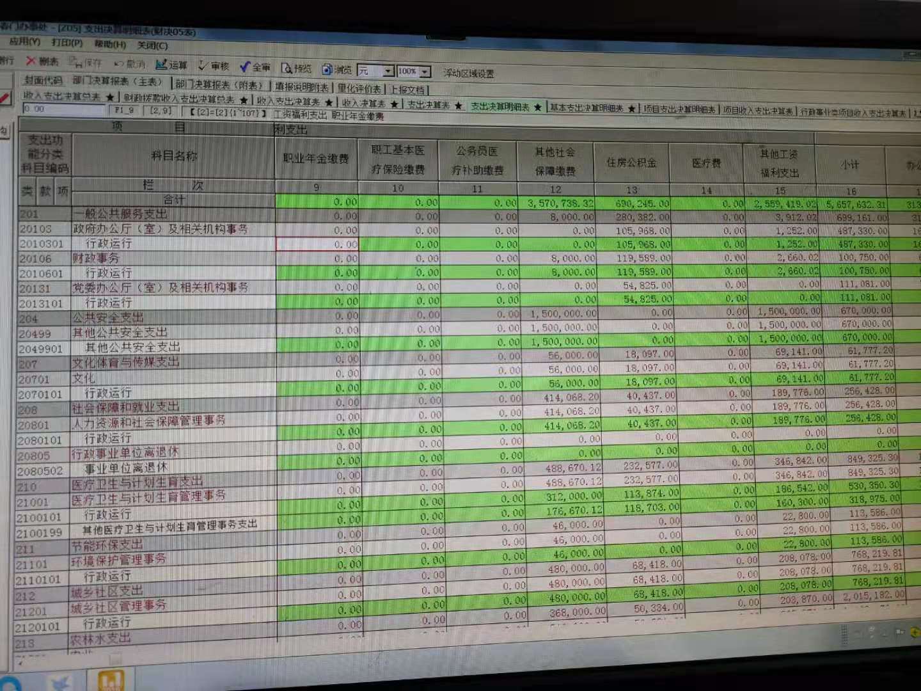Open the 应用(Y) menu
Viewport: 921px width, 691px height.
(x=24, y=42)
